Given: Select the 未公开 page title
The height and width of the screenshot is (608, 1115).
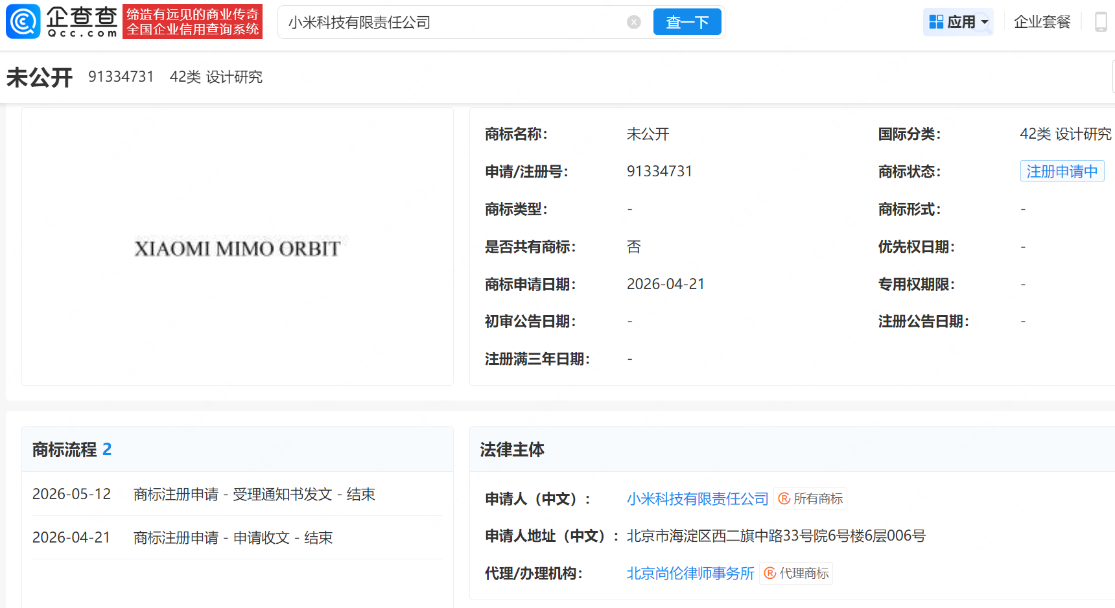Looking at the screenshot, I should pyautogui.click(x=40, y=77).
